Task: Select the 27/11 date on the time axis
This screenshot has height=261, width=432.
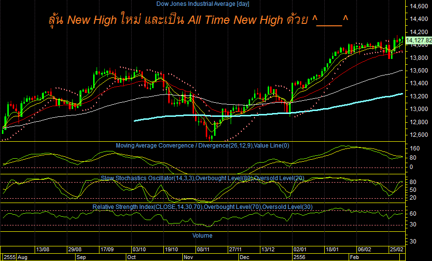Action: click(x=236, y=249)
